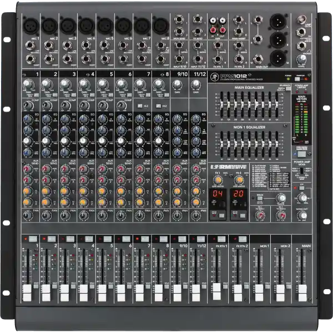Push the LPF button
Image resolution: width=333 pixels, height=333 pixels.
coord(302,188)
